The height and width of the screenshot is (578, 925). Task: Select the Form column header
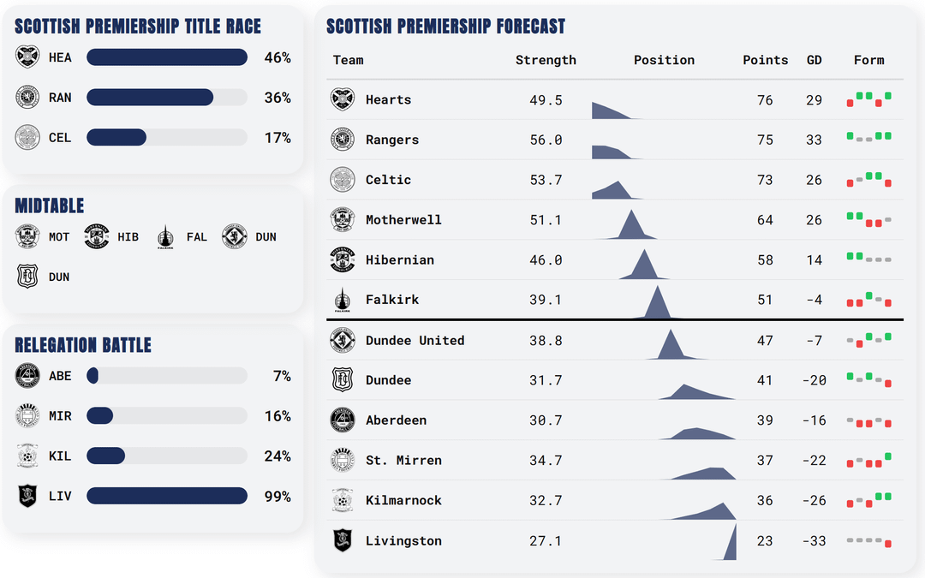(868, 60)
